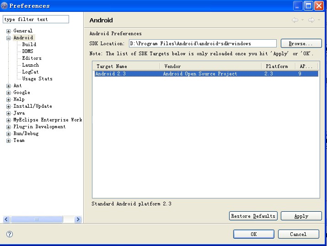The image size is (327, 246).
Task: Select the Android 2.3 target row
Action: [x=206, y=73]
